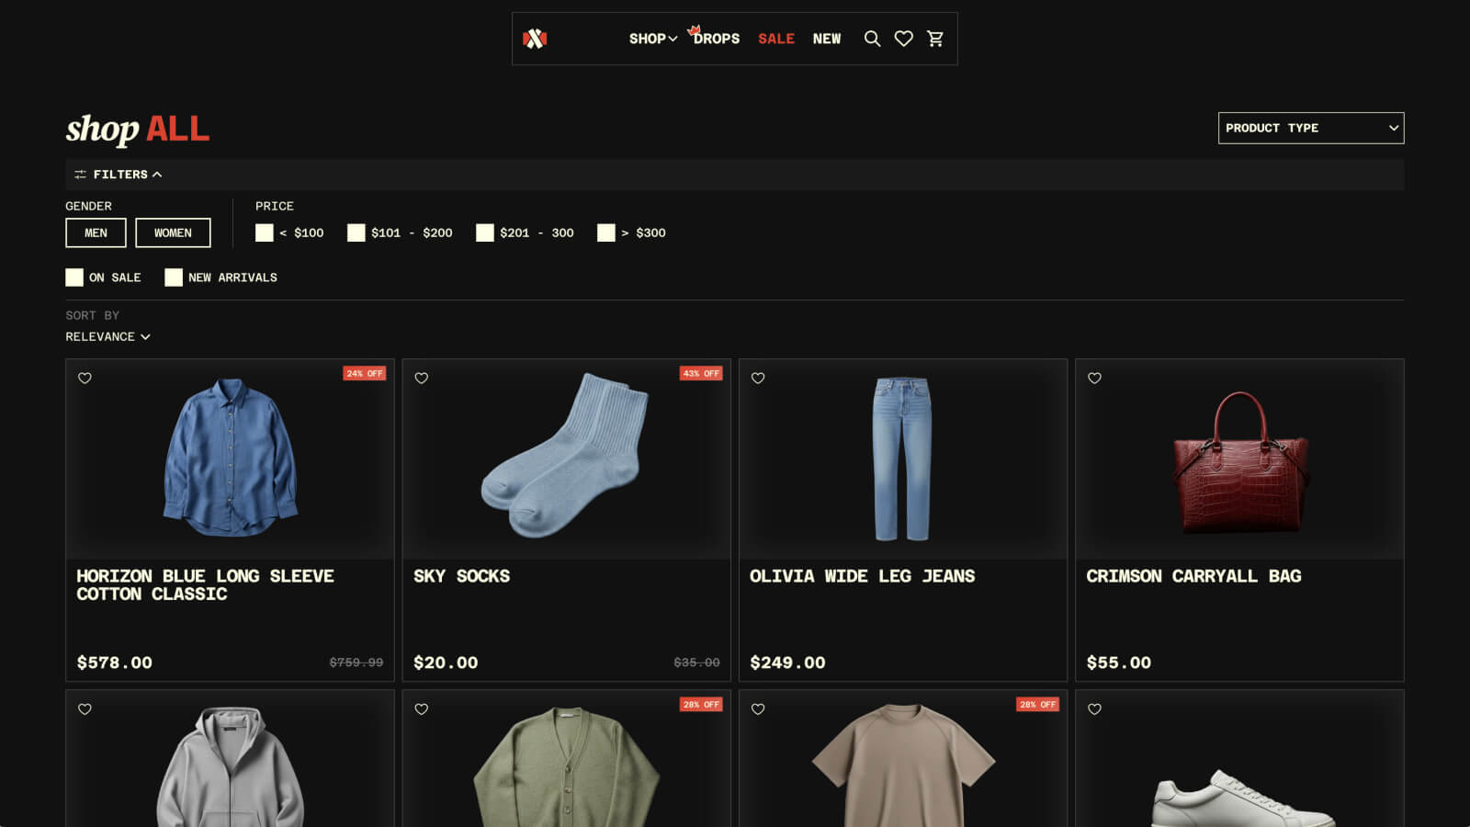Favorite the beige t-shirt product

coord(758,708)
